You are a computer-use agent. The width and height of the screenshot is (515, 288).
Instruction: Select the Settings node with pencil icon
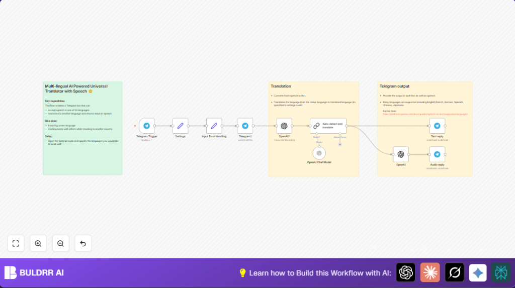(180, 126)
